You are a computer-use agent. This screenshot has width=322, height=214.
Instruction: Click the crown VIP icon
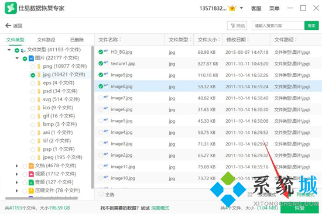click(232, 8)
